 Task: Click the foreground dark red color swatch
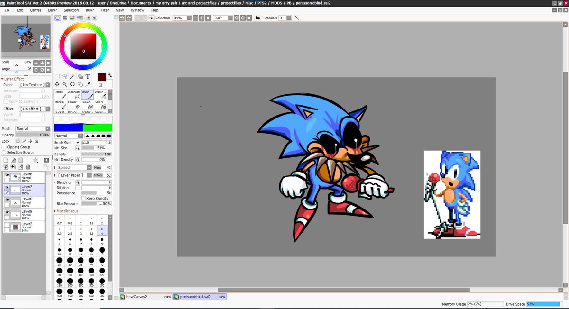pos(102,77)
